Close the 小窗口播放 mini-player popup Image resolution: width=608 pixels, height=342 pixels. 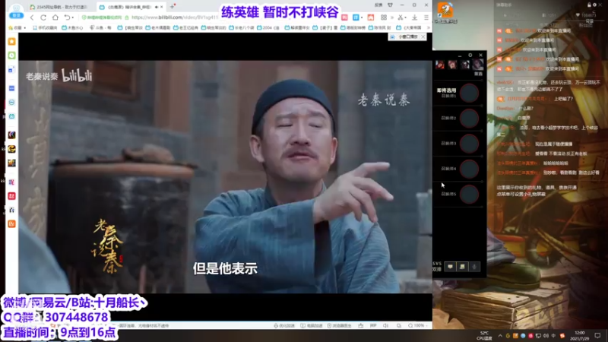pyautogui.click(x=423, y=36)
